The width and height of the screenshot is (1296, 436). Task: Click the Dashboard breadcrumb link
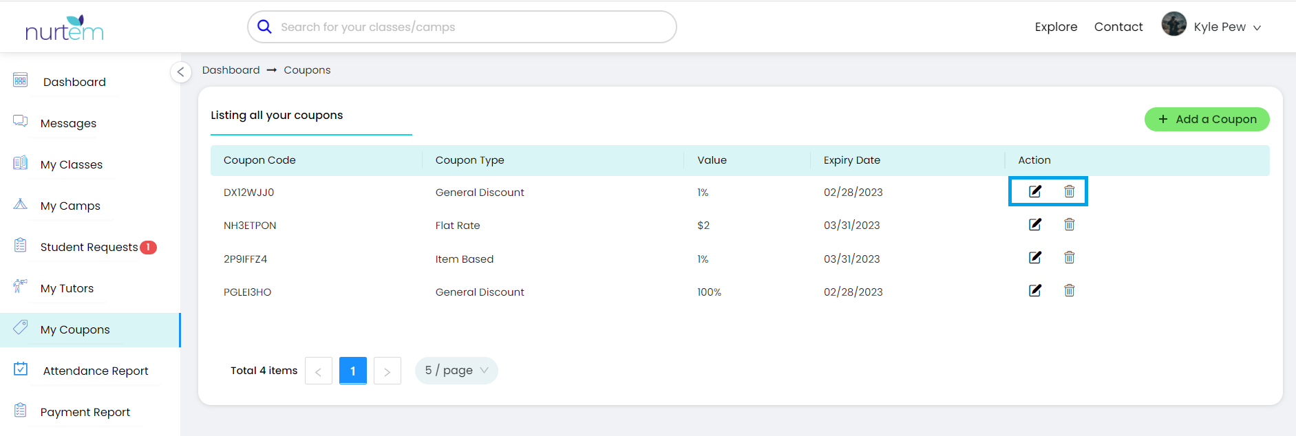[x=231, y=70]
